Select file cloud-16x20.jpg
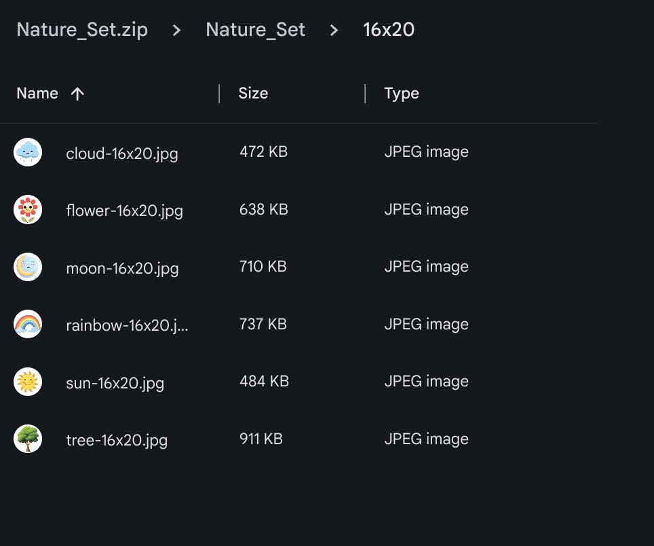Screen dimensions: 654x546 122,153
